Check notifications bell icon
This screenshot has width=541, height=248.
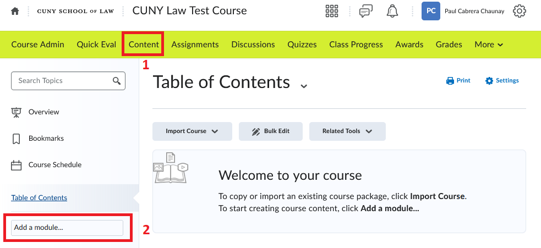[x=392, y=11]
